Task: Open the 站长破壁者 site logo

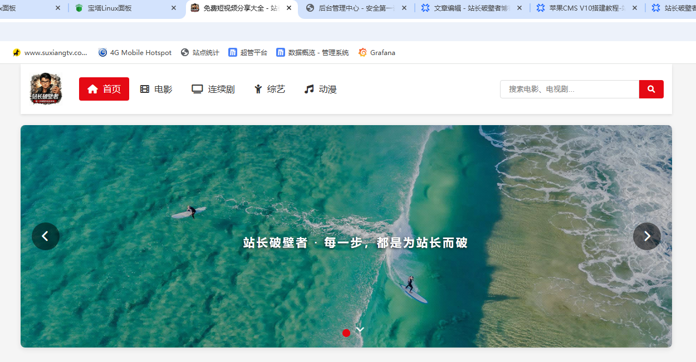Action: tap(45, 88)
